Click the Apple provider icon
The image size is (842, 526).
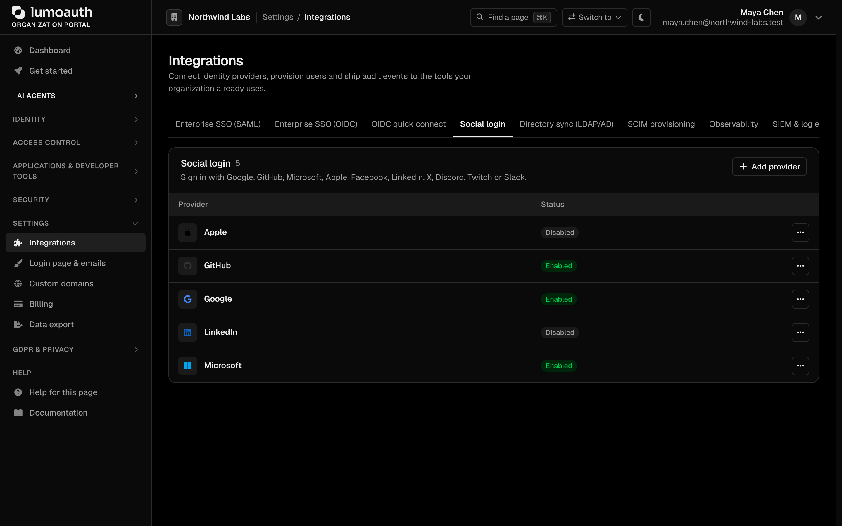187,232
